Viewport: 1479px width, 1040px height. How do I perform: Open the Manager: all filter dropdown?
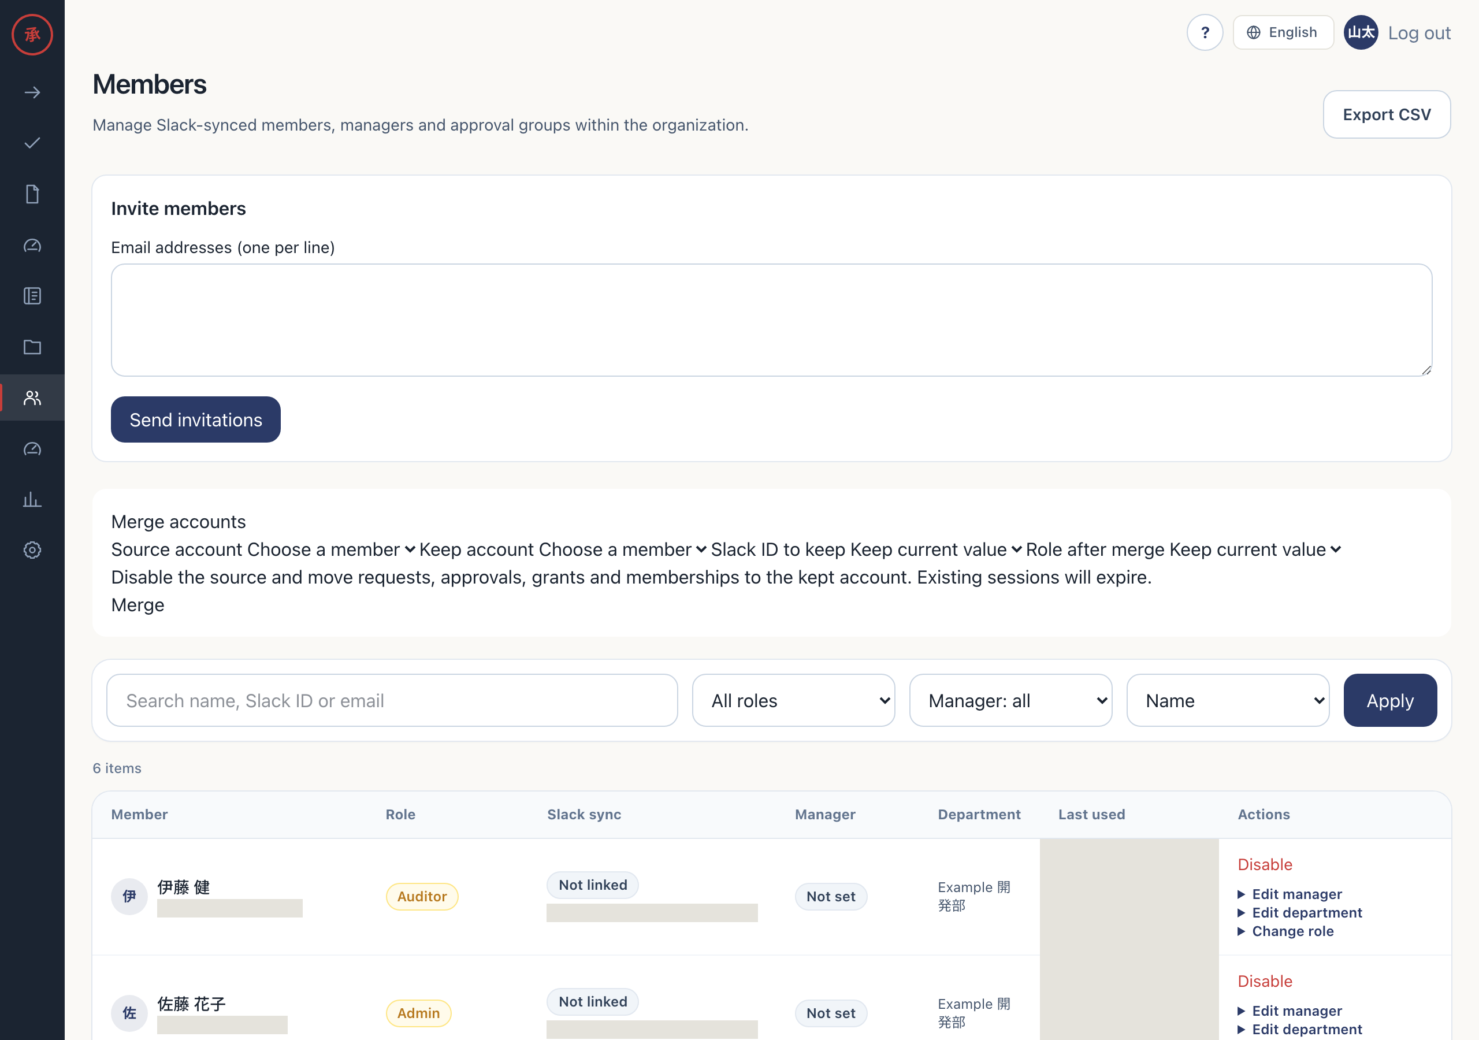coord(1010,700)
